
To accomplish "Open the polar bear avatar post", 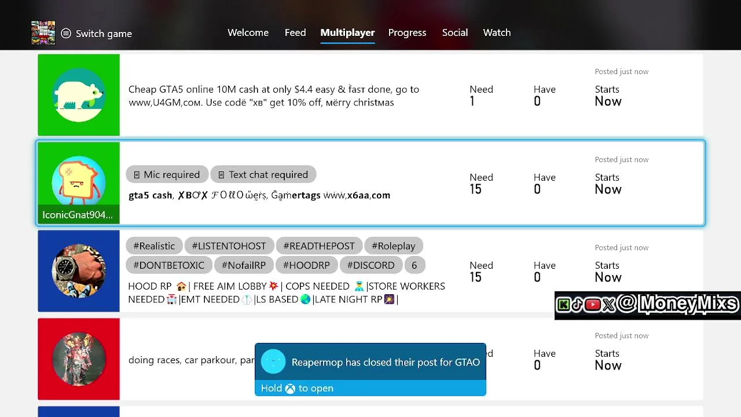I will (79, 95).
